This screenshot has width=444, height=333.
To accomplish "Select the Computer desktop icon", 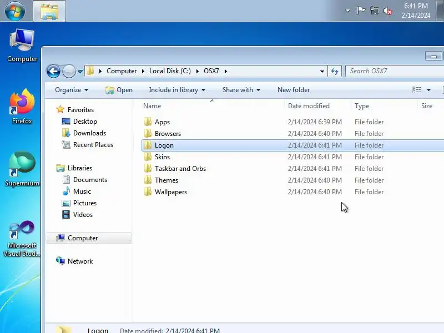I will click(x=22, y=46).
